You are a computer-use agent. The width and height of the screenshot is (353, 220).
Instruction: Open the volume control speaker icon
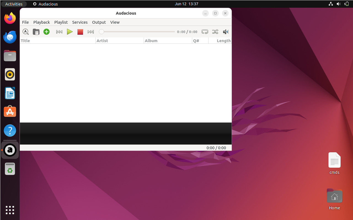click(226, 32)
